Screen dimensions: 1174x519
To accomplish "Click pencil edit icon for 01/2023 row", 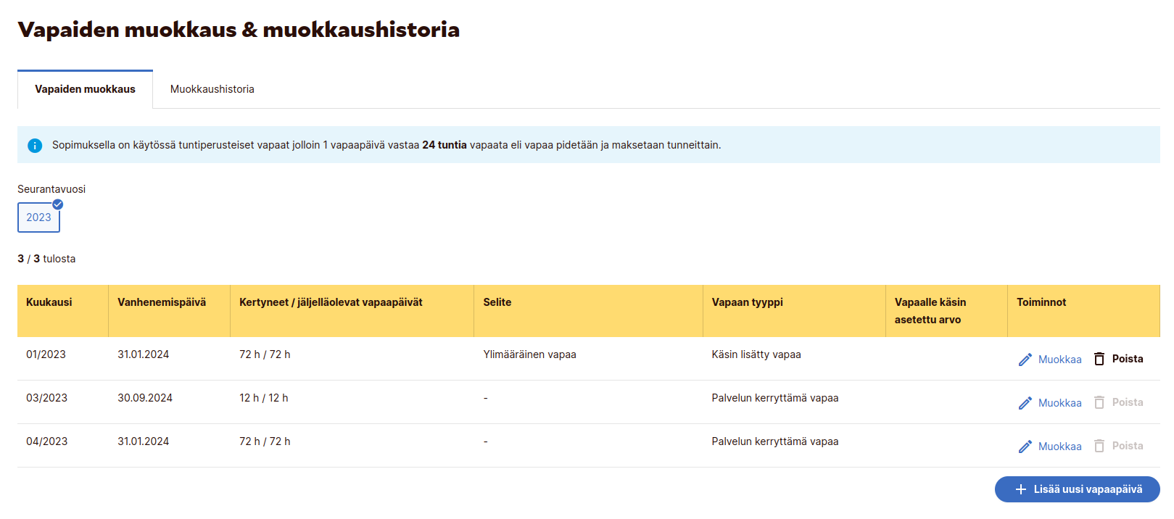I will [1025, 360].
